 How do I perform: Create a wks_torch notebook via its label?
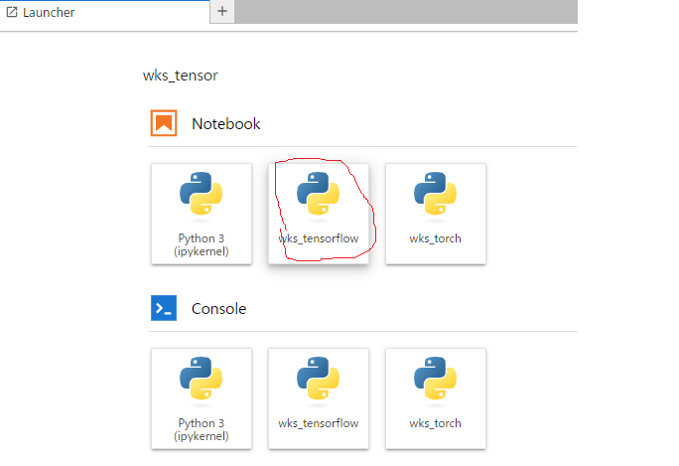click(x=435, y=238)
